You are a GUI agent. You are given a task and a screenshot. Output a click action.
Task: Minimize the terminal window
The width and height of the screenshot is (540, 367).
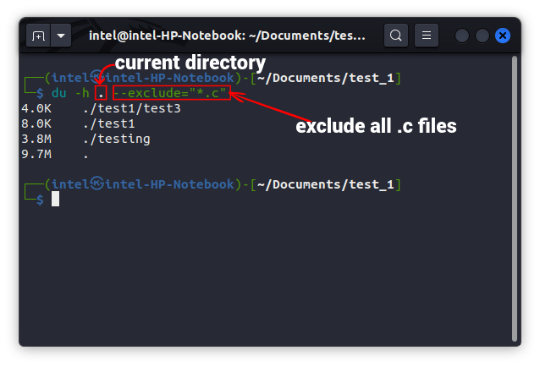[462, 36]
